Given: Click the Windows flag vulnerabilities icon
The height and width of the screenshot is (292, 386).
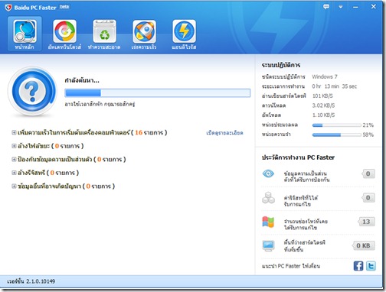Looking at the screenshot, I should pyautogui.click(x=268, y=222).
